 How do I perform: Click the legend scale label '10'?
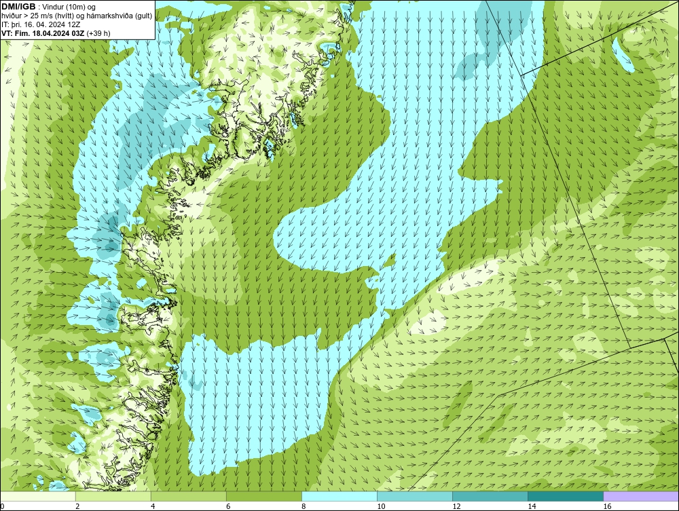click(381, 506)
